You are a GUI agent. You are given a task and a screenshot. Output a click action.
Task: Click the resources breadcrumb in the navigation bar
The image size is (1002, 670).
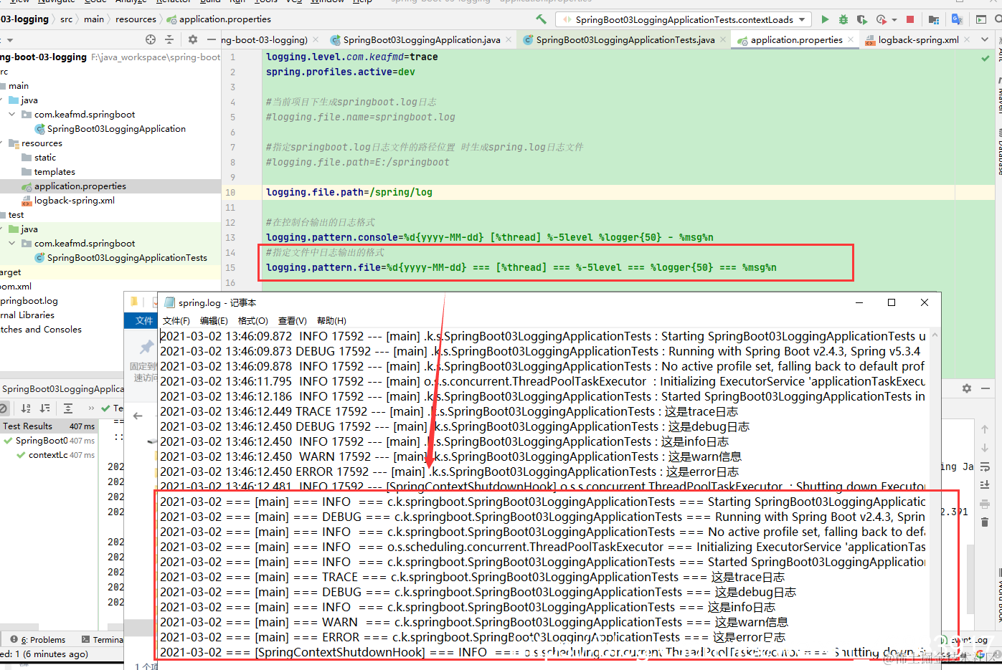click(135, 19)
